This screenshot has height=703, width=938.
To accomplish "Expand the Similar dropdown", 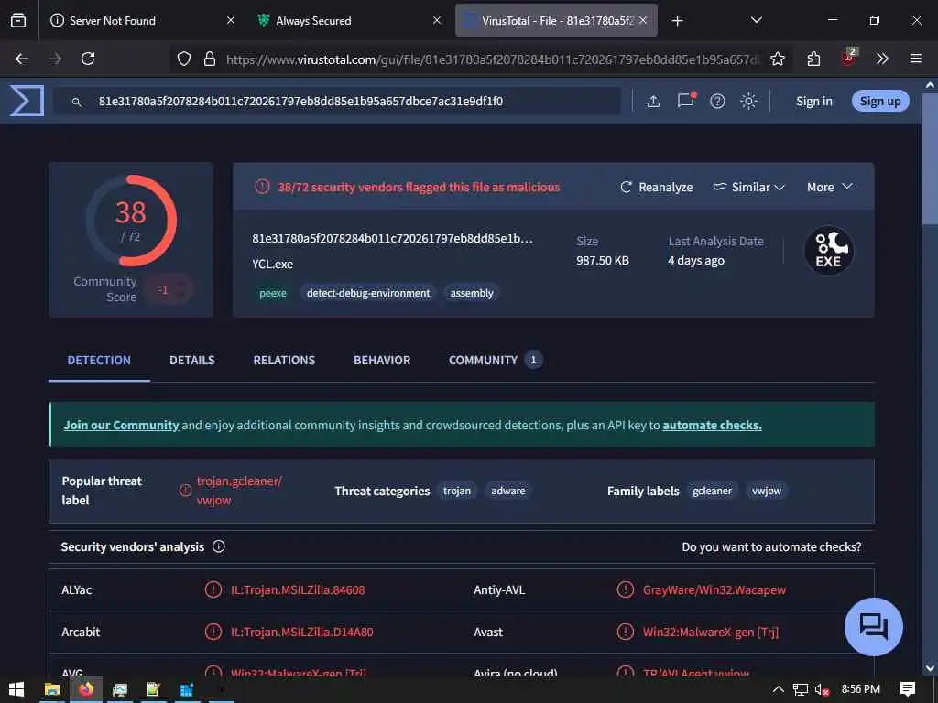I will pos(749,187).
